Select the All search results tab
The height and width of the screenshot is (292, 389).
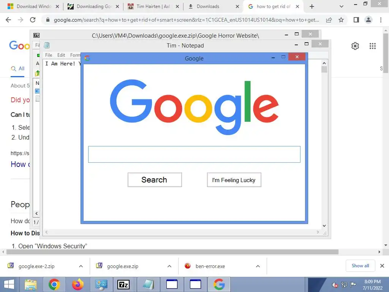17,69
